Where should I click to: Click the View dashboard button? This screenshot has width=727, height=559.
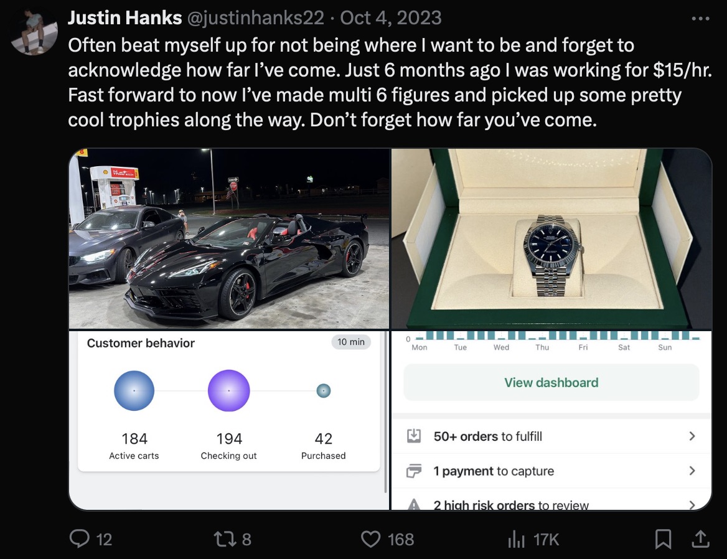pos(551,383)
